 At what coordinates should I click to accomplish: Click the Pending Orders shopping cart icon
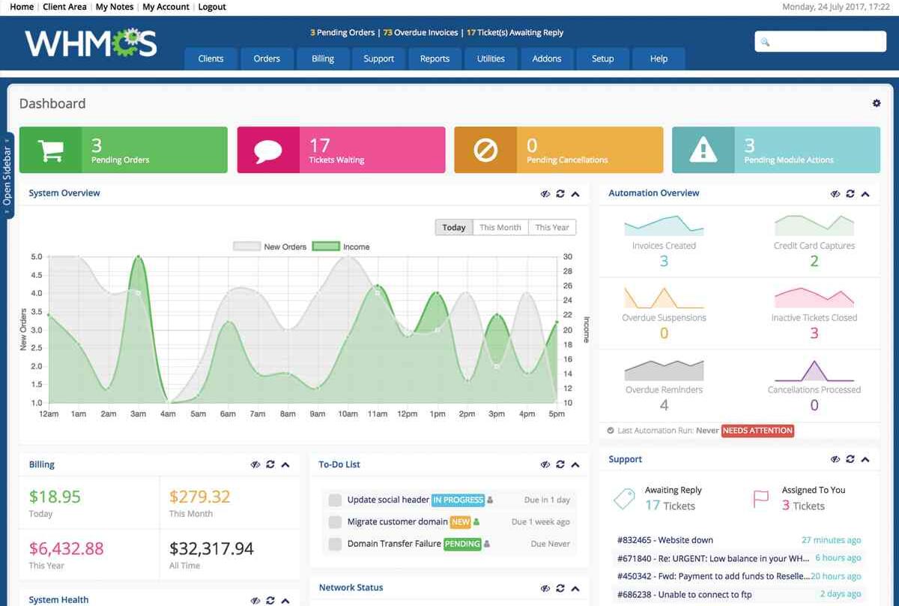coord(50,151)
